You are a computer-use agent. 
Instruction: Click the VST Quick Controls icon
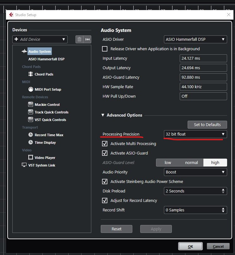(x=31, y=120)
